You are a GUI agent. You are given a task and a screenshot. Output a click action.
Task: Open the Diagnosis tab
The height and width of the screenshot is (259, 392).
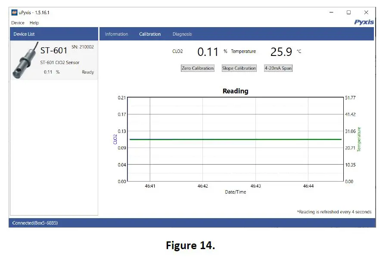[182, 34]
